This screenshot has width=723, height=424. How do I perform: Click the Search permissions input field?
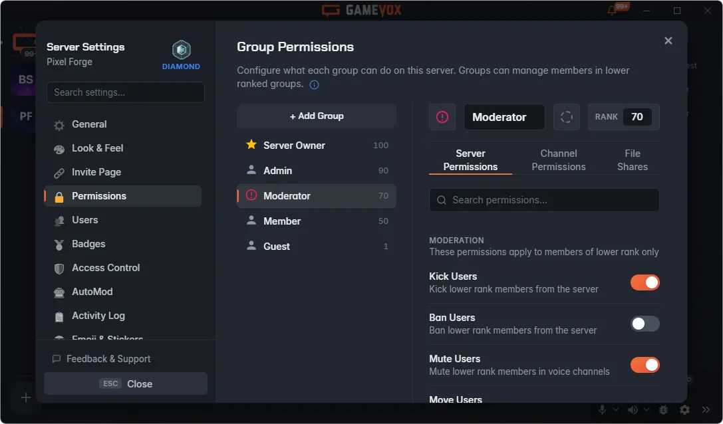coord(544,200)
